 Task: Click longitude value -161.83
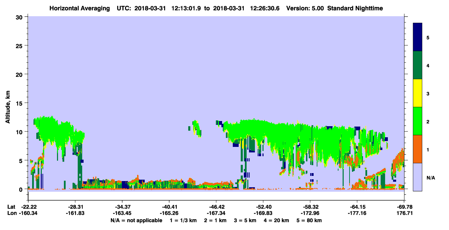75,213
